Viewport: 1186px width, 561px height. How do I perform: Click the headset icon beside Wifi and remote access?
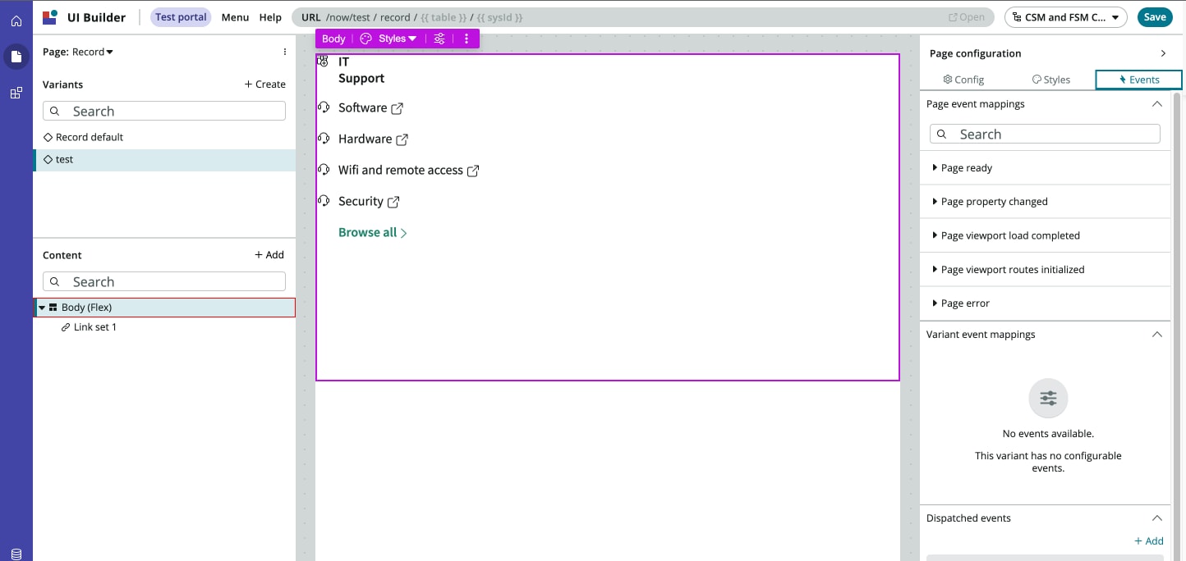click(324, 170)
